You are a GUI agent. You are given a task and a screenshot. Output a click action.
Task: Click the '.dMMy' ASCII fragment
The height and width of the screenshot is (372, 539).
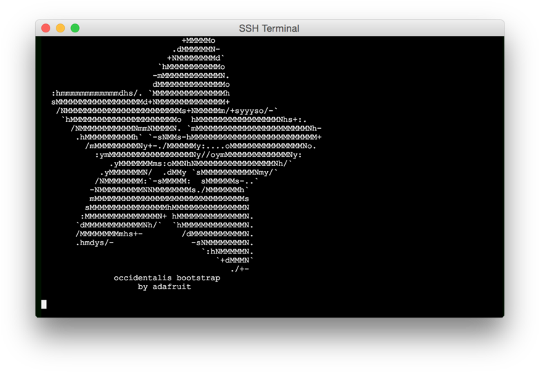click(x=175, y=172)
